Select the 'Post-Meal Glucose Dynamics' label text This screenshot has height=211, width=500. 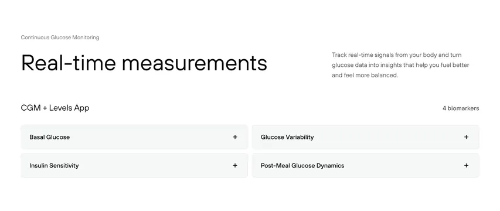[x=302, y=165]
